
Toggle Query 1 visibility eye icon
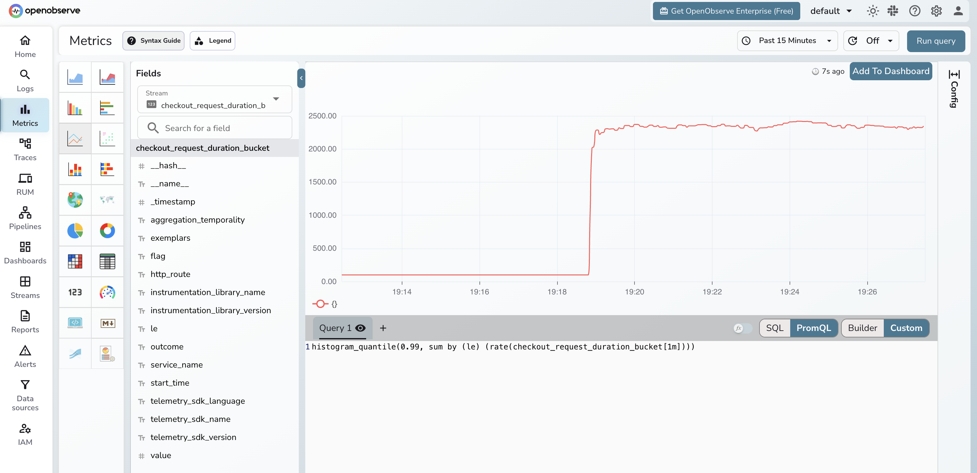pos(360,328)
